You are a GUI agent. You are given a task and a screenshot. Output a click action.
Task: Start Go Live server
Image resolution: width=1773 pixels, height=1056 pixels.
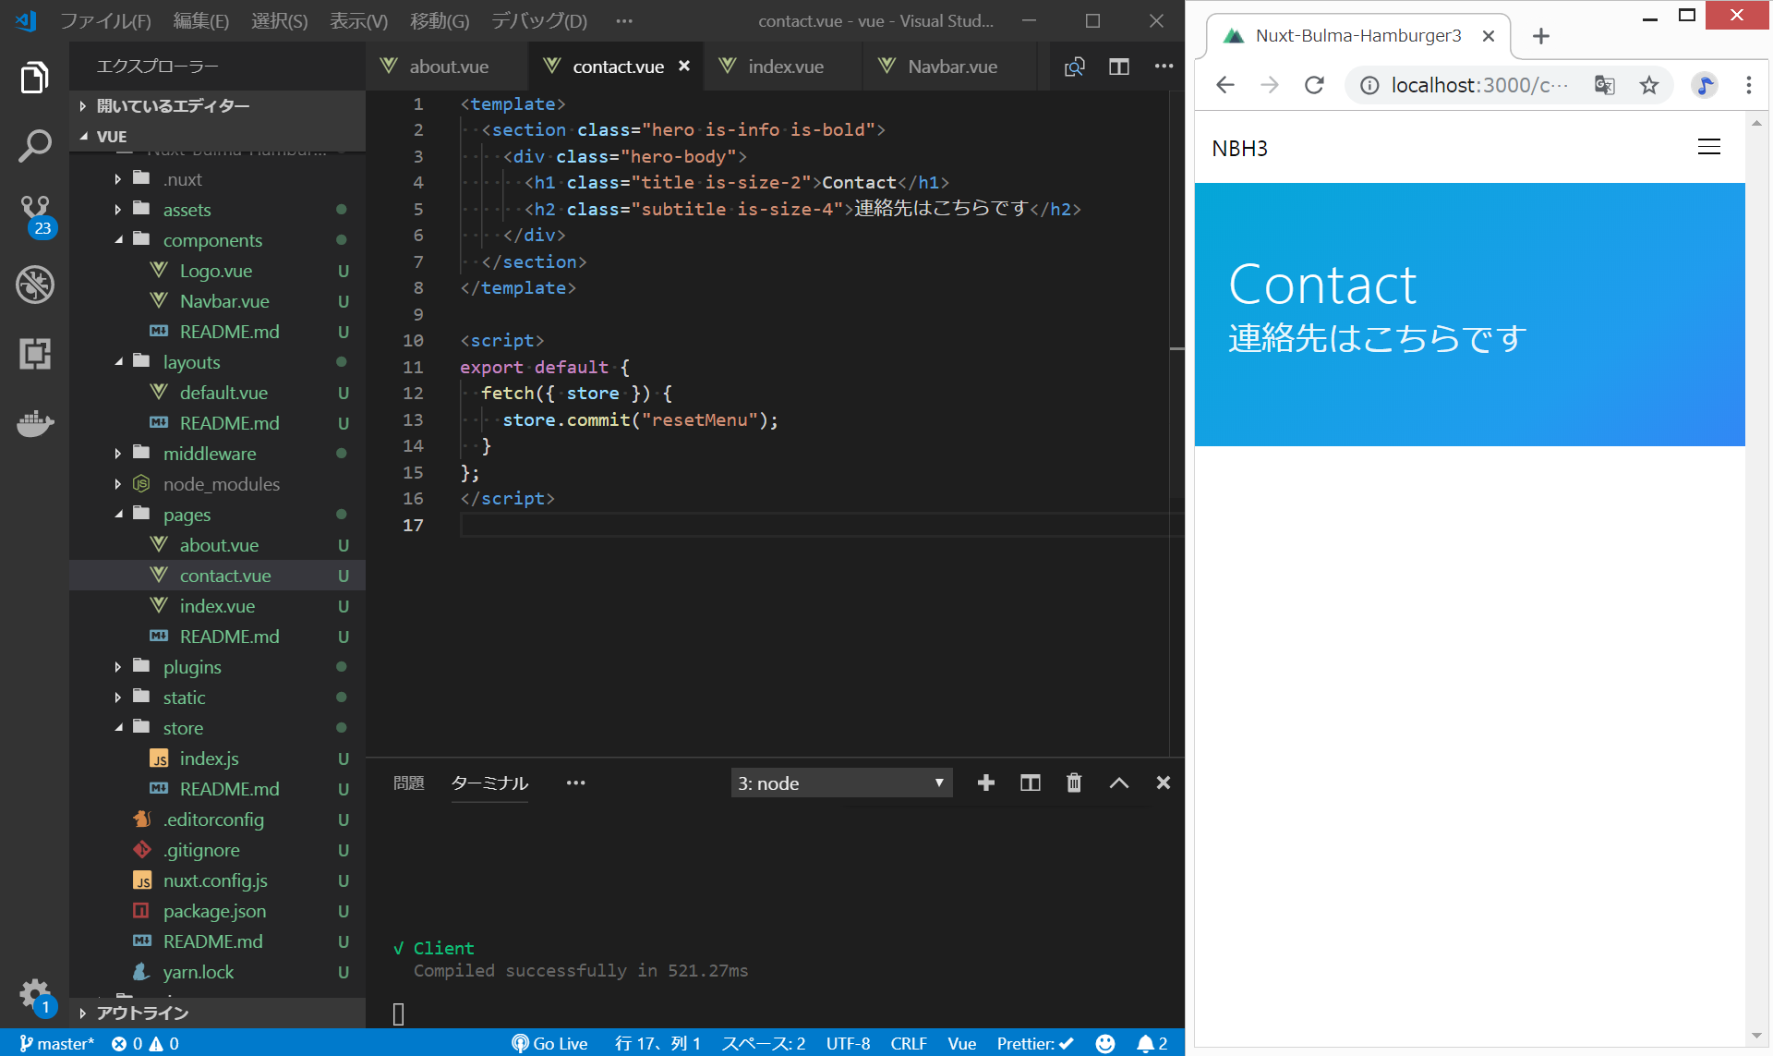(x=549, y=1043)
